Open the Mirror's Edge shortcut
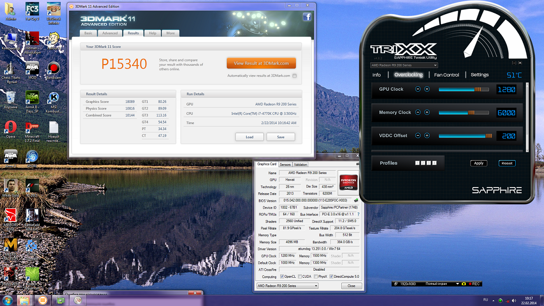This screenshot has width=544, height=306. click(x=10, y=219)
